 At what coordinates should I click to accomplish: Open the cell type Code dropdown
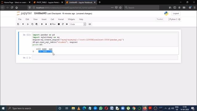(78, 24)
